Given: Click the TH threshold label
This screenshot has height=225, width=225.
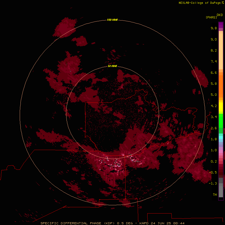Looking at the screenshot, I should pyautogui.click(x=215, y=195).
